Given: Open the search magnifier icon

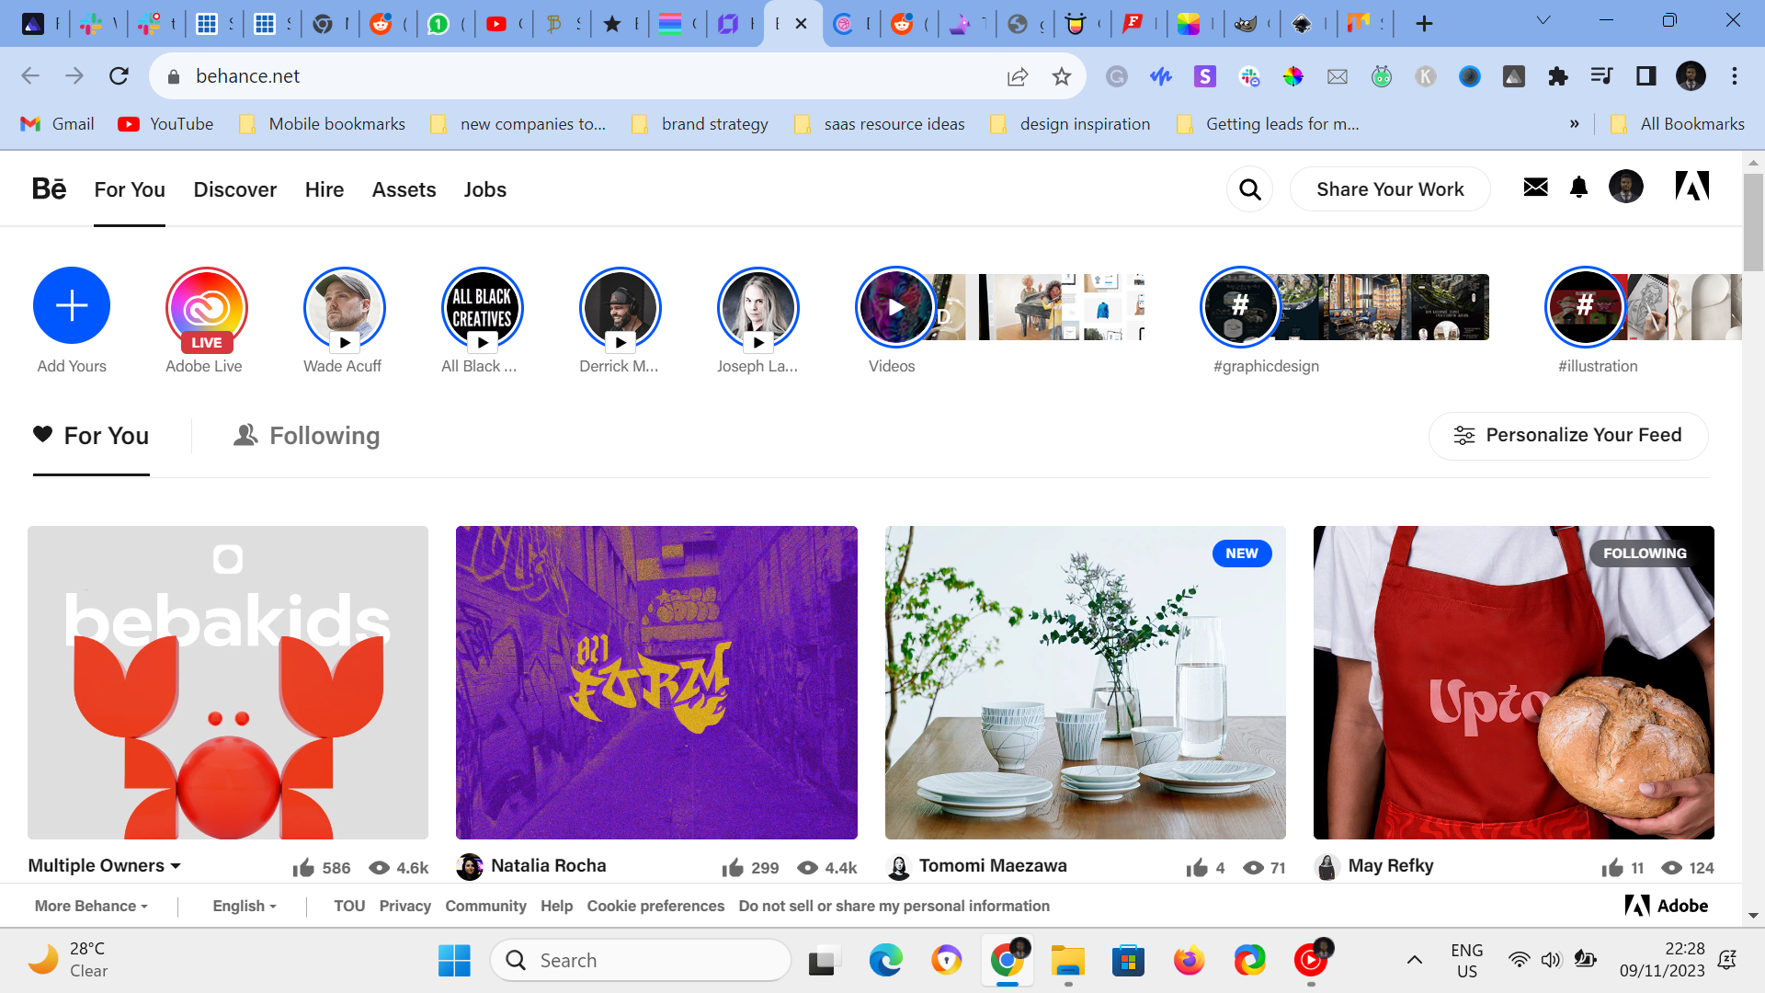Looking at the screenshot, I should 1249,189.
